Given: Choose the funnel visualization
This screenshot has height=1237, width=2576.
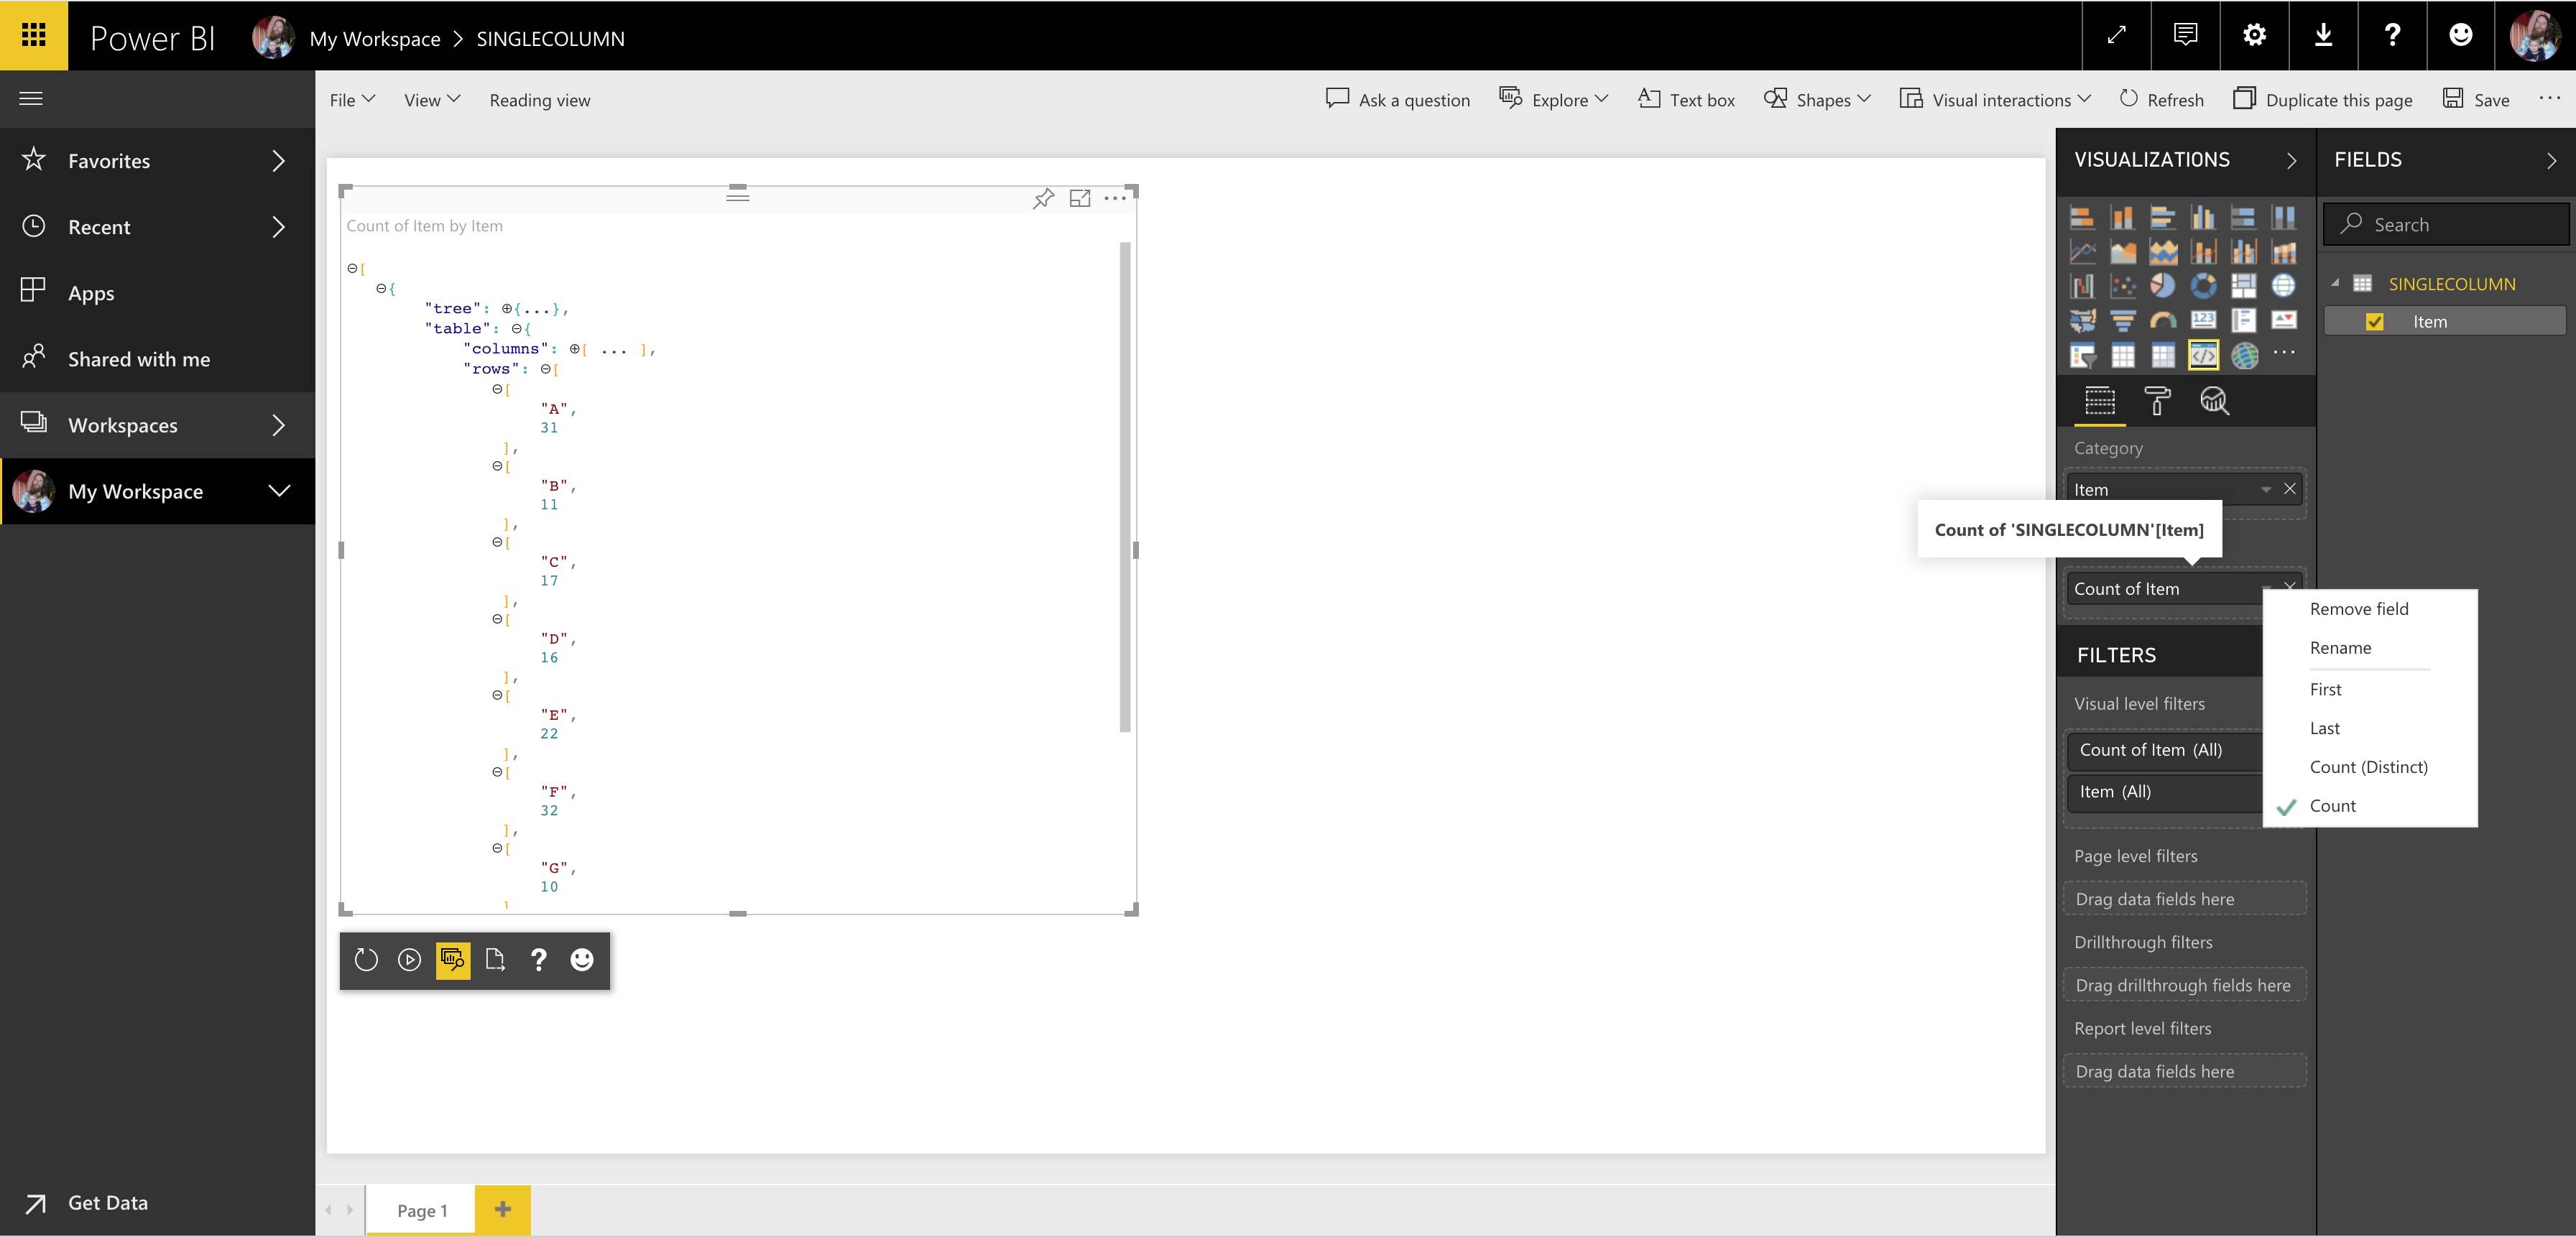Looking at the screenshot, I should coord(2122,320).
